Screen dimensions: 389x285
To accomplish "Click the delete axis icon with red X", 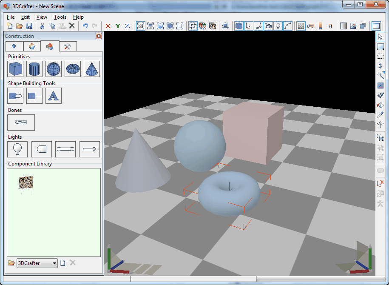I will point(380,184).
